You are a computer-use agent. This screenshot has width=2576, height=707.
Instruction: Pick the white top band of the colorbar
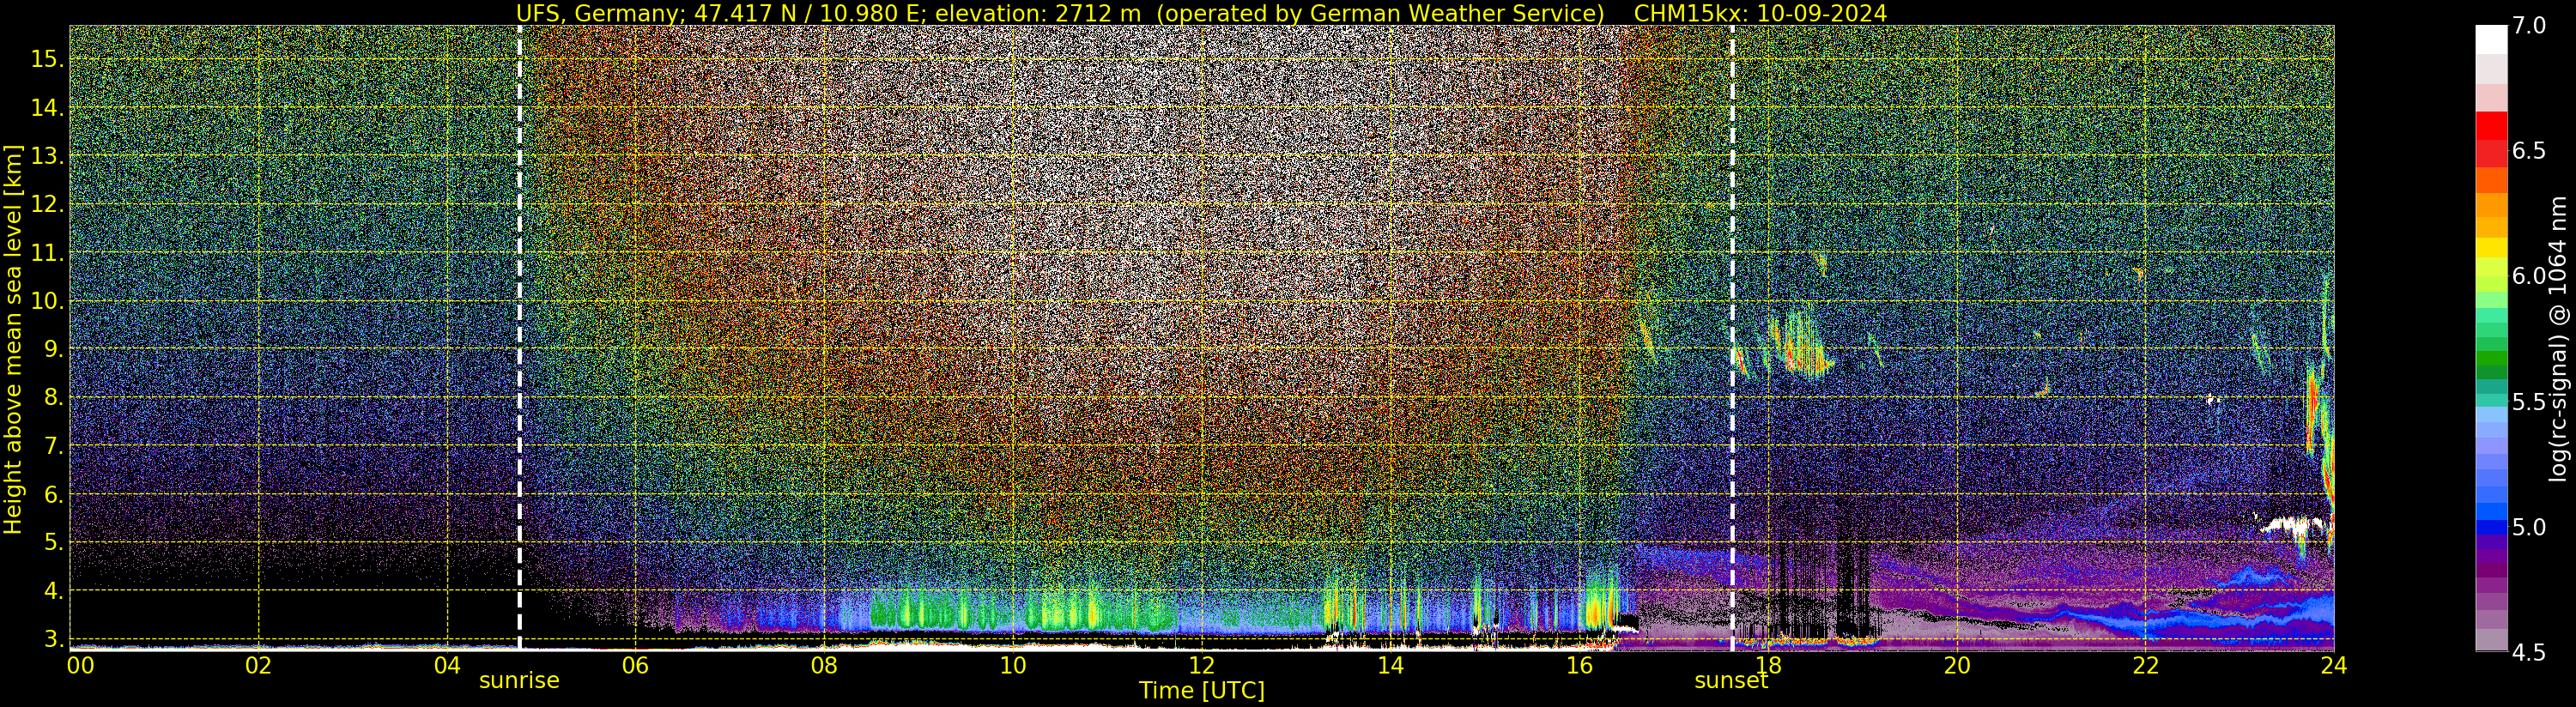[x=2491, y=39]
